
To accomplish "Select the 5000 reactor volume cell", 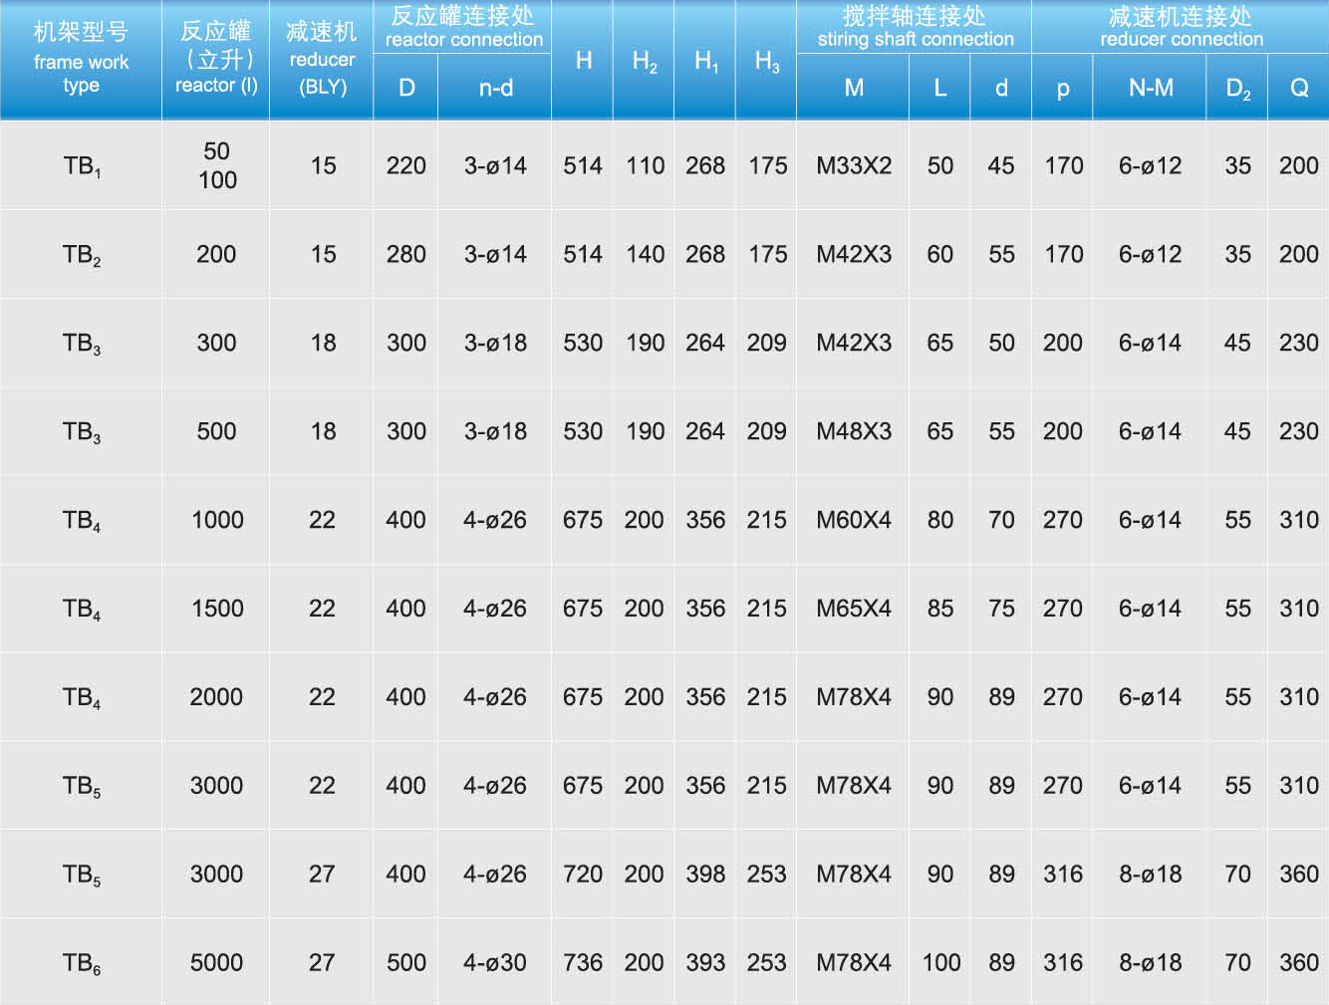I will point(216,963).
